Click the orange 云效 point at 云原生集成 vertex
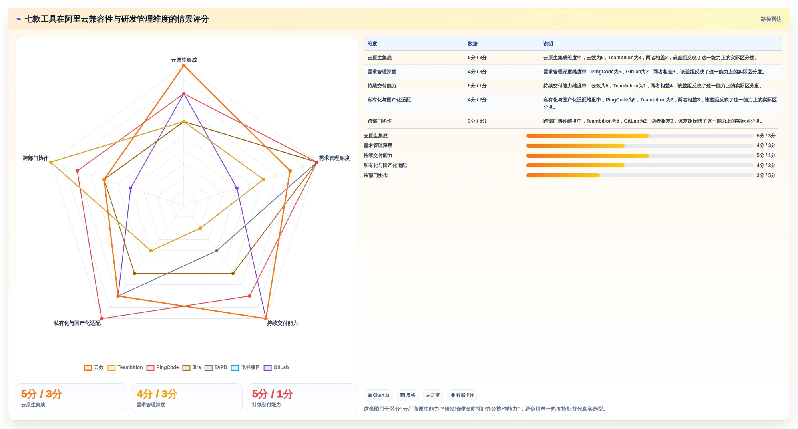Image resolution: width=798 pixels, height=429 pixels. pos(184,66)
